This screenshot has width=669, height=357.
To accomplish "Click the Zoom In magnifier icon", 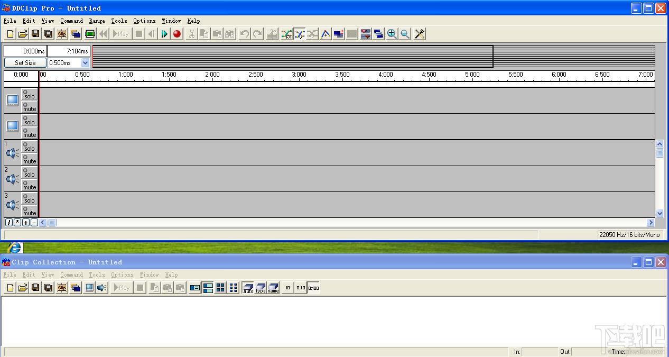I will coord(392,34).
